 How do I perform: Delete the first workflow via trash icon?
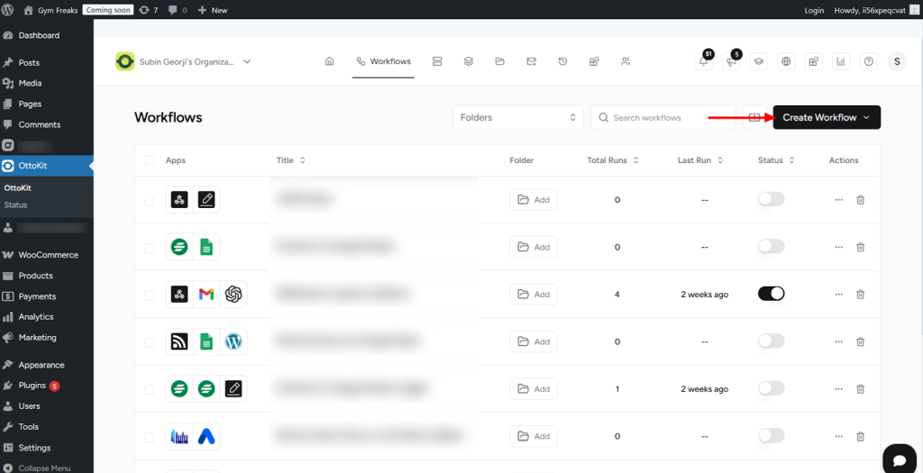tap(860, 199)
